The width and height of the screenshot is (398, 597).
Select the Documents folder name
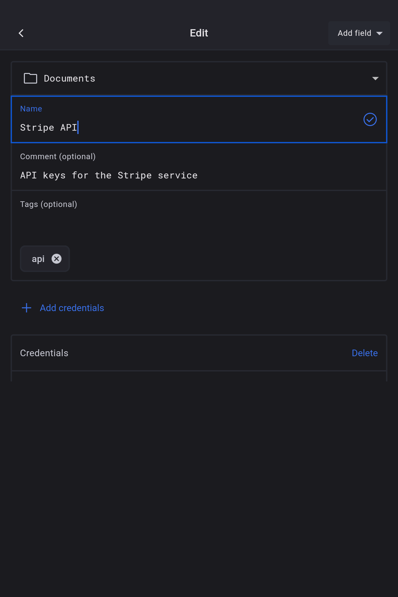[x=69, y=79]
